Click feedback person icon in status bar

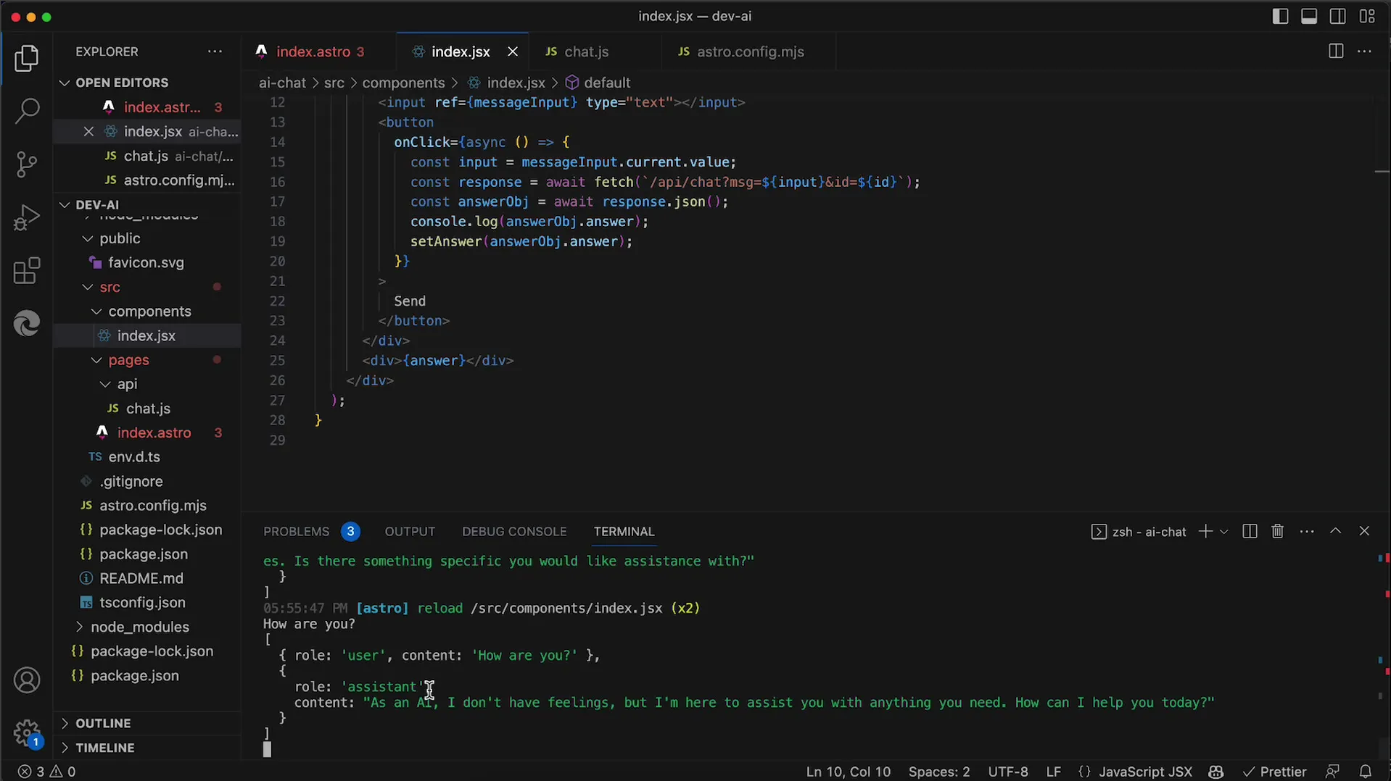pos(1332,772)
